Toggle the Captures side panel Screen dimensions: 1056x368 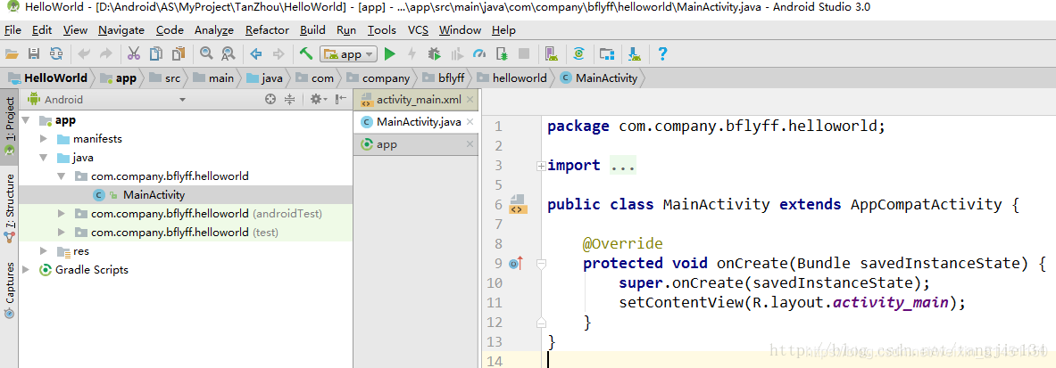[10, 290]
